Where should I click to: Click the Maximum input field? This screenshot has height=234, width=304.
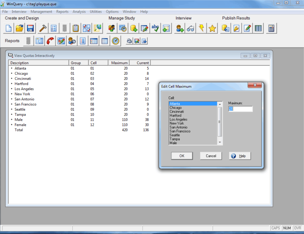241,109
